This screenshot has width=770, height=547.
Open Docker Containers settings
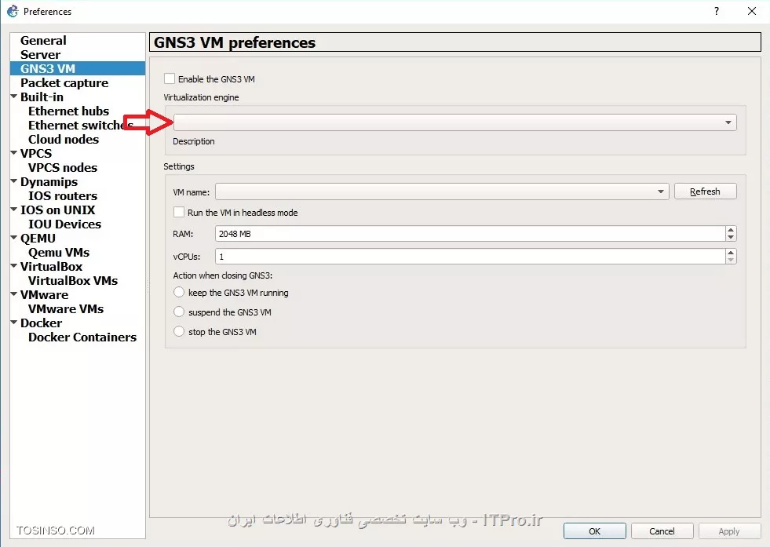coord(82,337)
